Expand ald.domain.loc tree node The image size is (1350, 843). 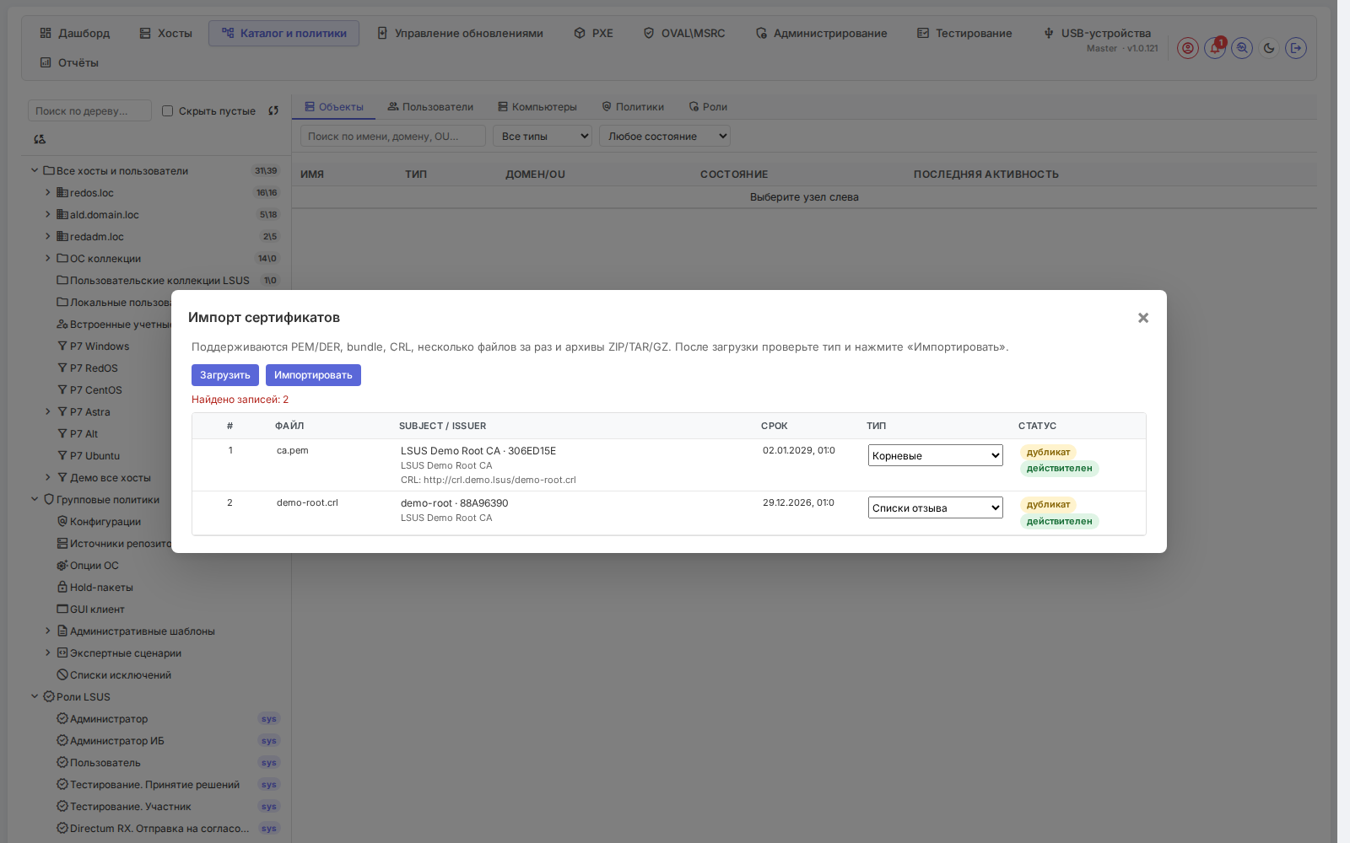click(x=48, y=214)
